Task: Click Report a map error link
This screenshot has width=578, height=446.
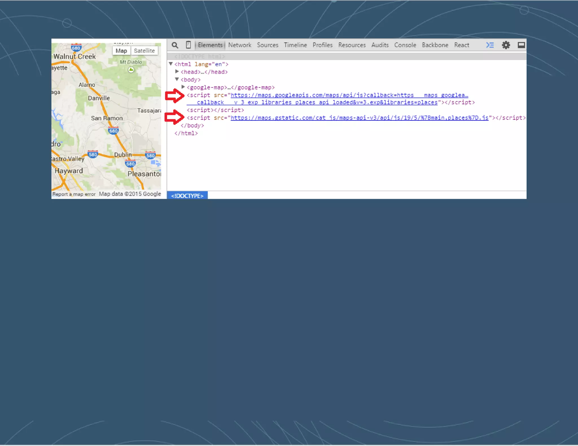Action: coord(74,194)
